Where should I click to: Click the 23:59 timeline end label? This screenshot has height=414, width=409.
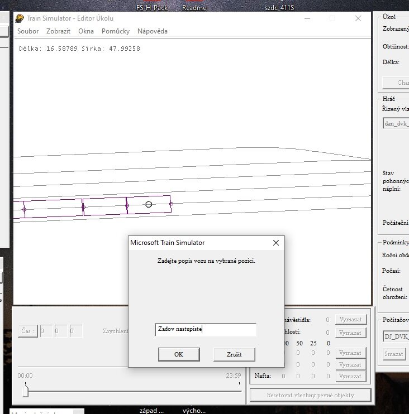pyautogui.click(x=233, y=376)
